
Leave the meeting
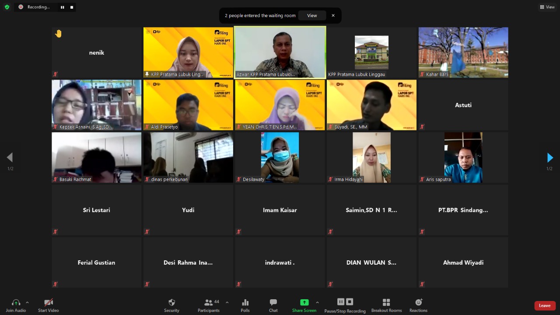point(545,305)
